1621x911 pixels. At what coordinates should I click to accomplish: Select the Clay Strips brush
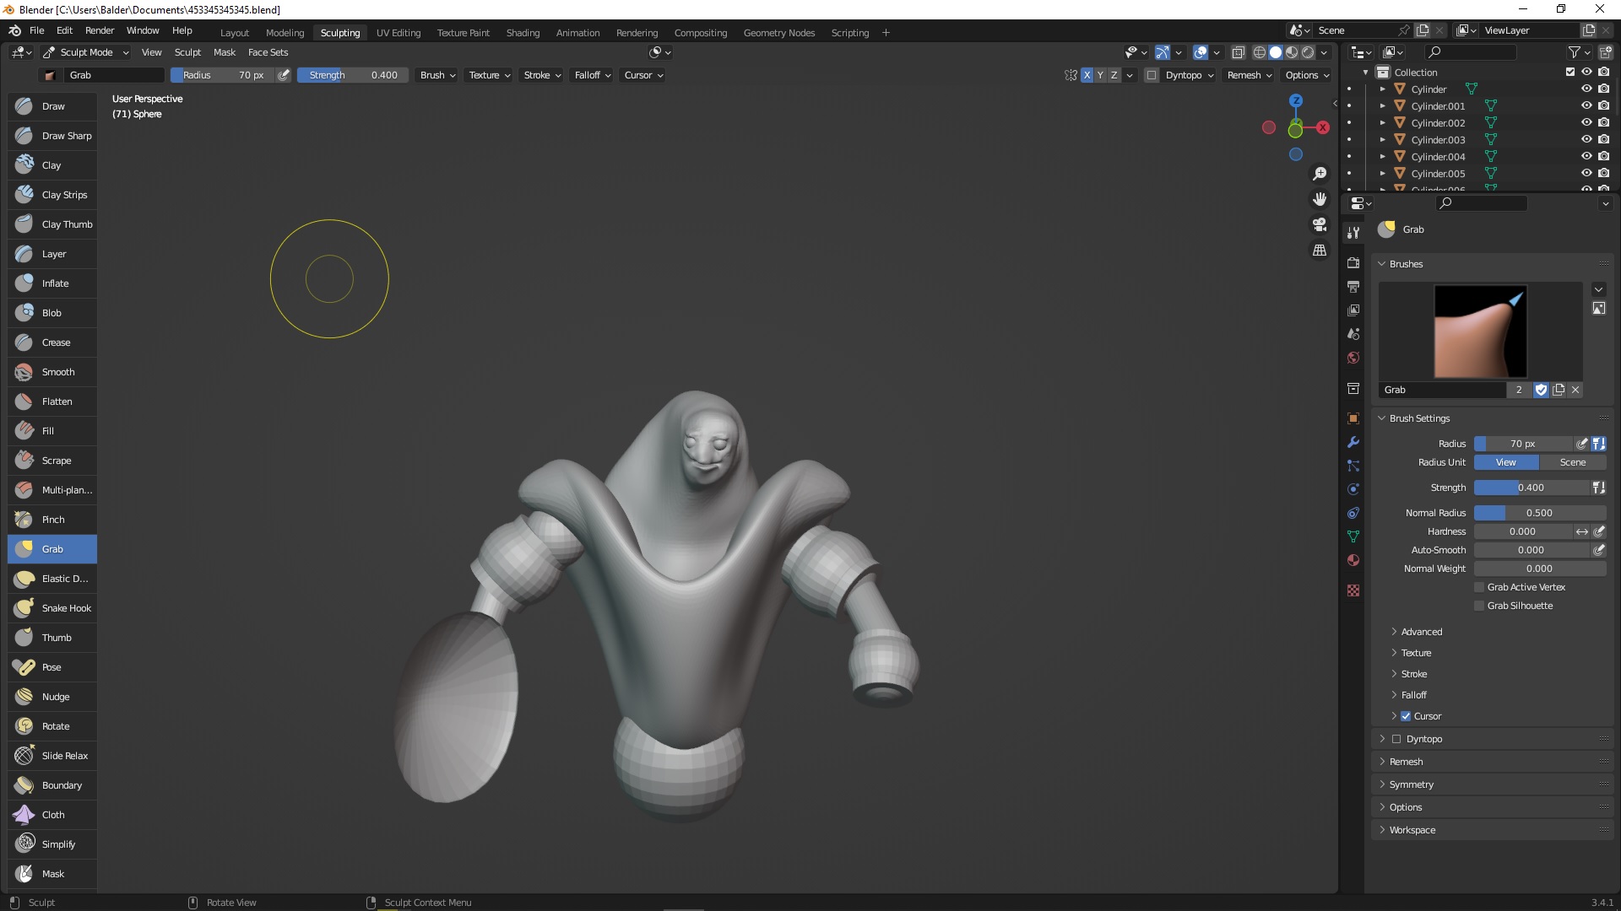(52, 195)
